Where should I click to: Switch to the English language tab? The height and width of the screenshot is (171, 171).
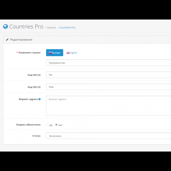pyautogui.click(x=72, y=53)
